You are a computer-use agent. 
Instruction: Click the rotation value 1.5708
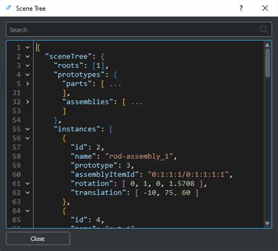click(182, 184)
